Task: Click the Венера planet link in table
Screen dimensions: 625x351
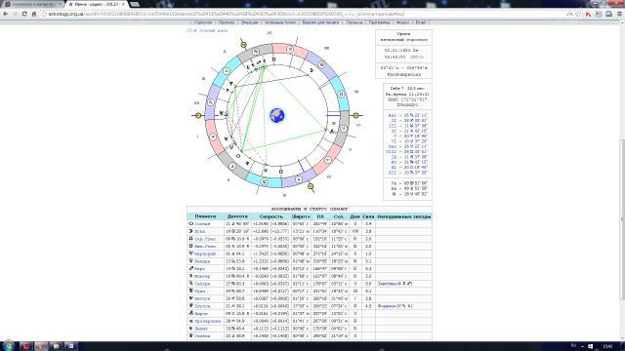Action: click(202, 261)
